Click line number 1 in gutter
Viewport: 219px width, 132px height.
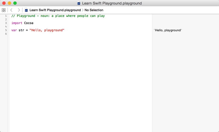click(6, 16)
